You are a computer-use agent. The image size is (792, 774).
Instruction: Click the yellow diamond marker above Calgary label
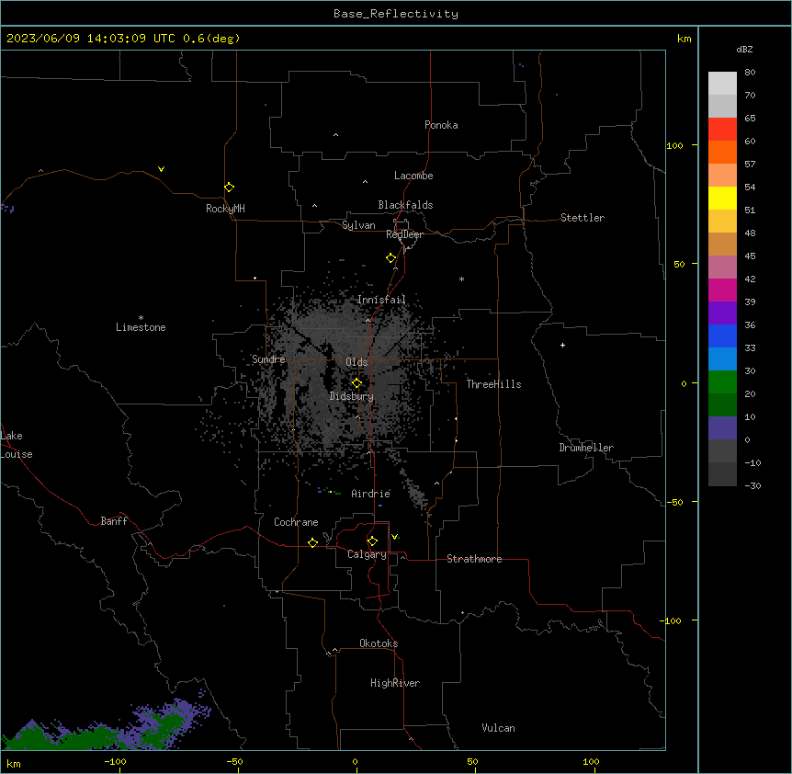click(x=372, y=541)
